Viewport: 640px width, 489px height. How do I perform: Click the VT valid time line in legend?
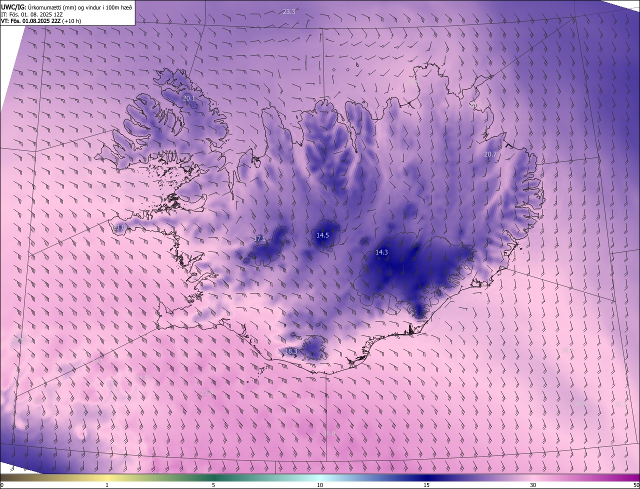point(41,21)
